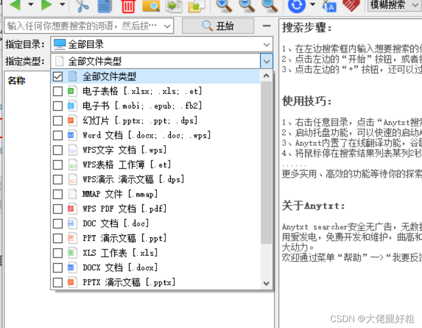Click the type list scrollbar thumb

266,163
